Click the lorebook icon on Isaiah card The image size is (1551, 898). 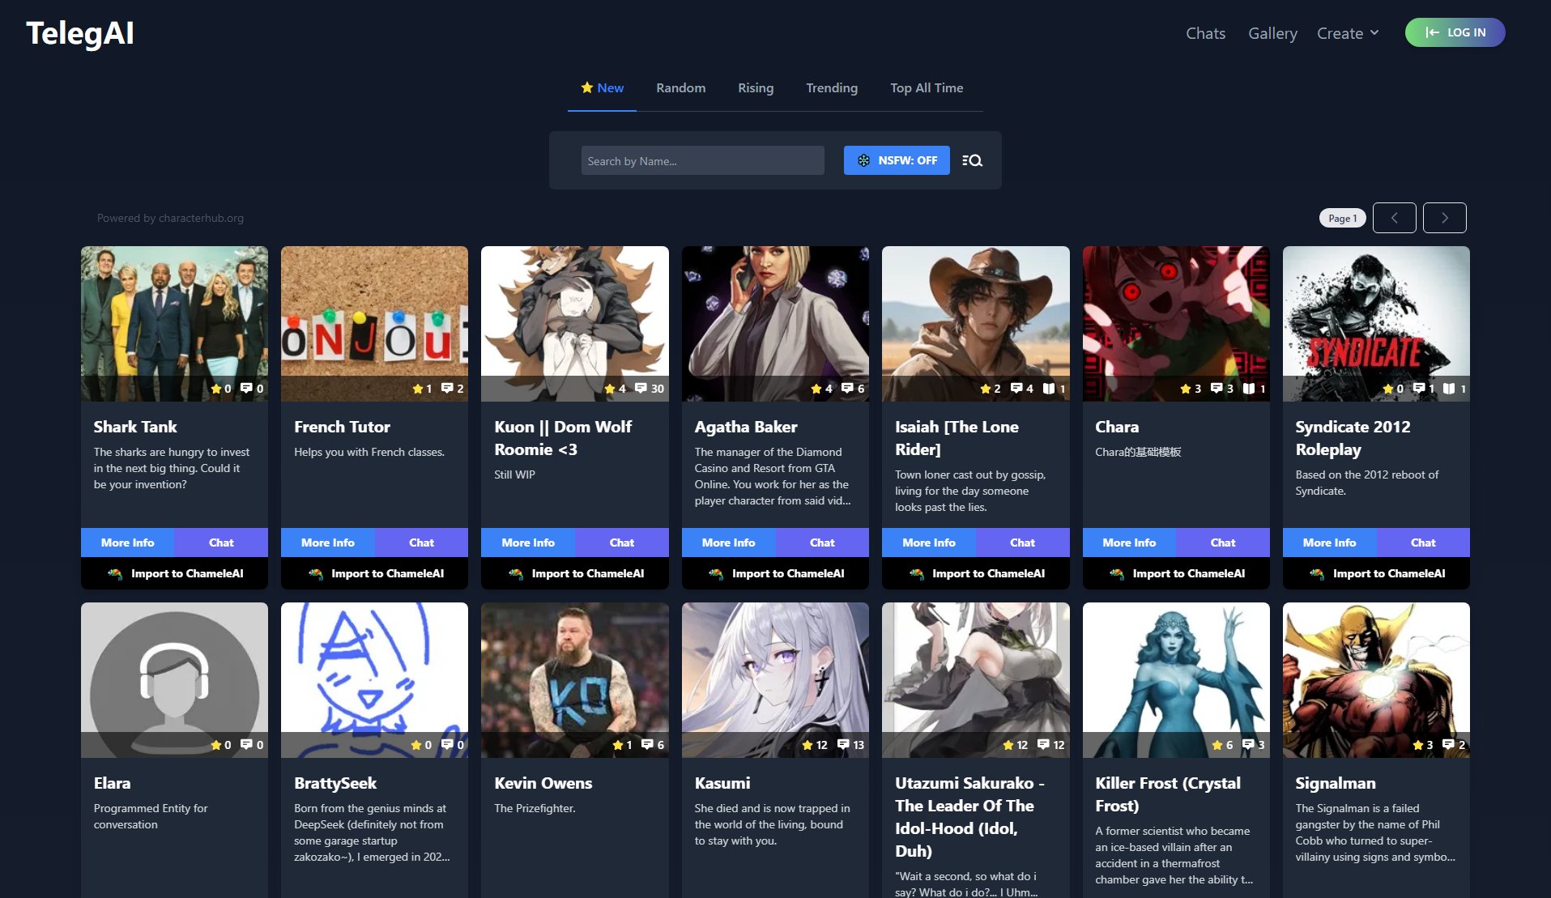1049,389
